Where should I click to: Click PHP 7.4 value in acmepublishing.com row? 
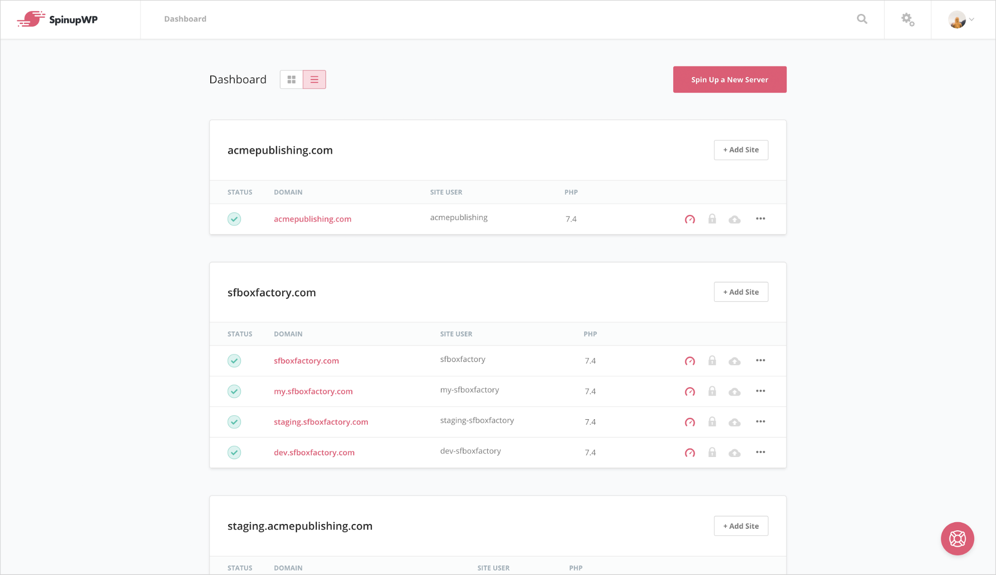click(x=571, y=219)
